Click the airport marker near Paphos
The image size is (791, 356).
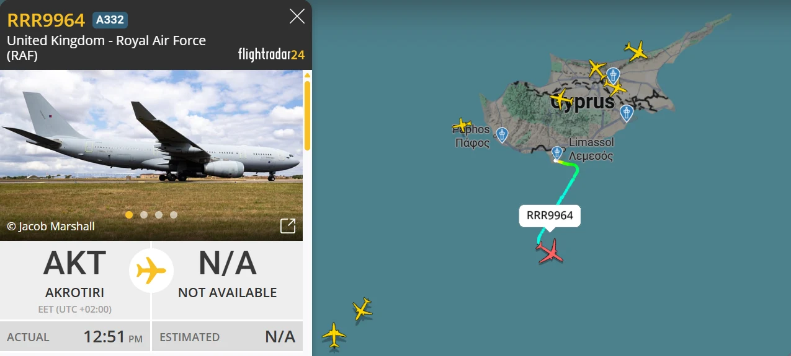pyautogui.click(x=502, y=134)
